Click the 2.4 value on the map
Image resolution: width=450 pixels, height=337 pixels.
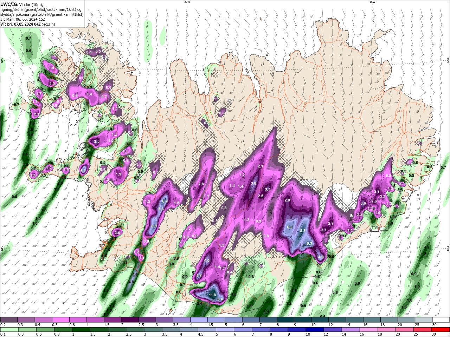(200, 303)
